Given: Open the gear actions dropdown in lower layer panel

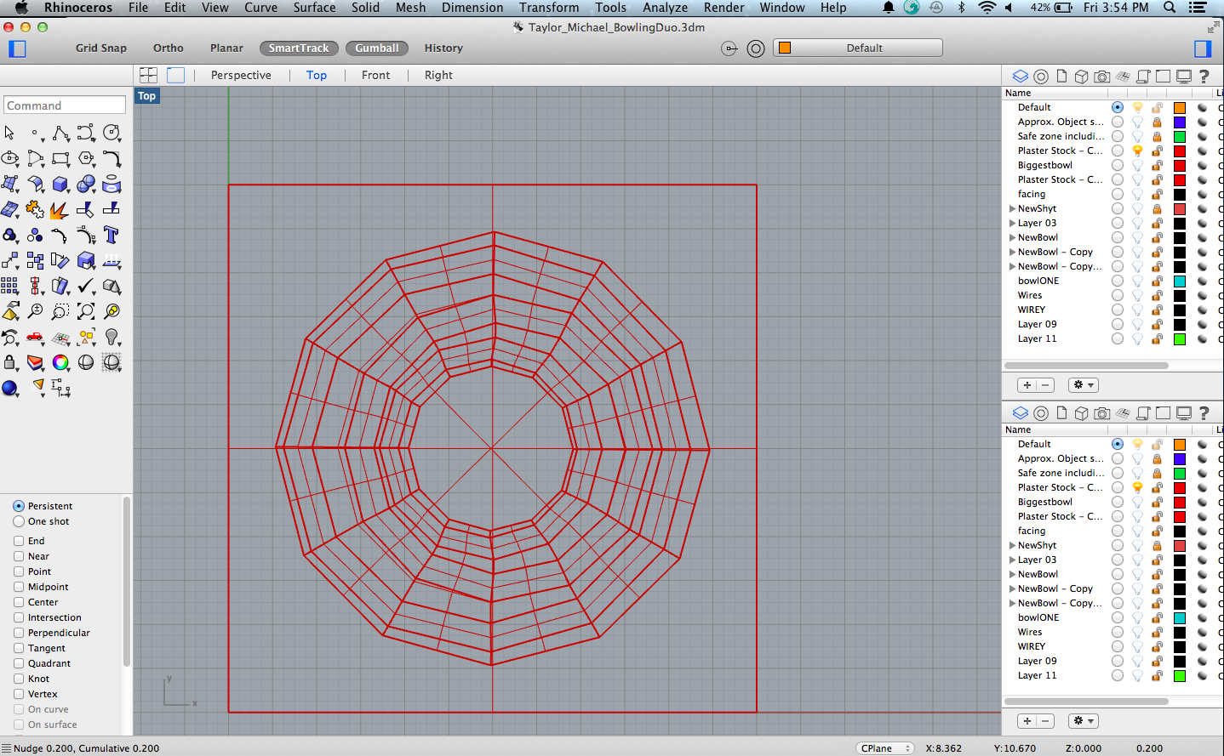Looking at the screenshot, I should 1084,721.
